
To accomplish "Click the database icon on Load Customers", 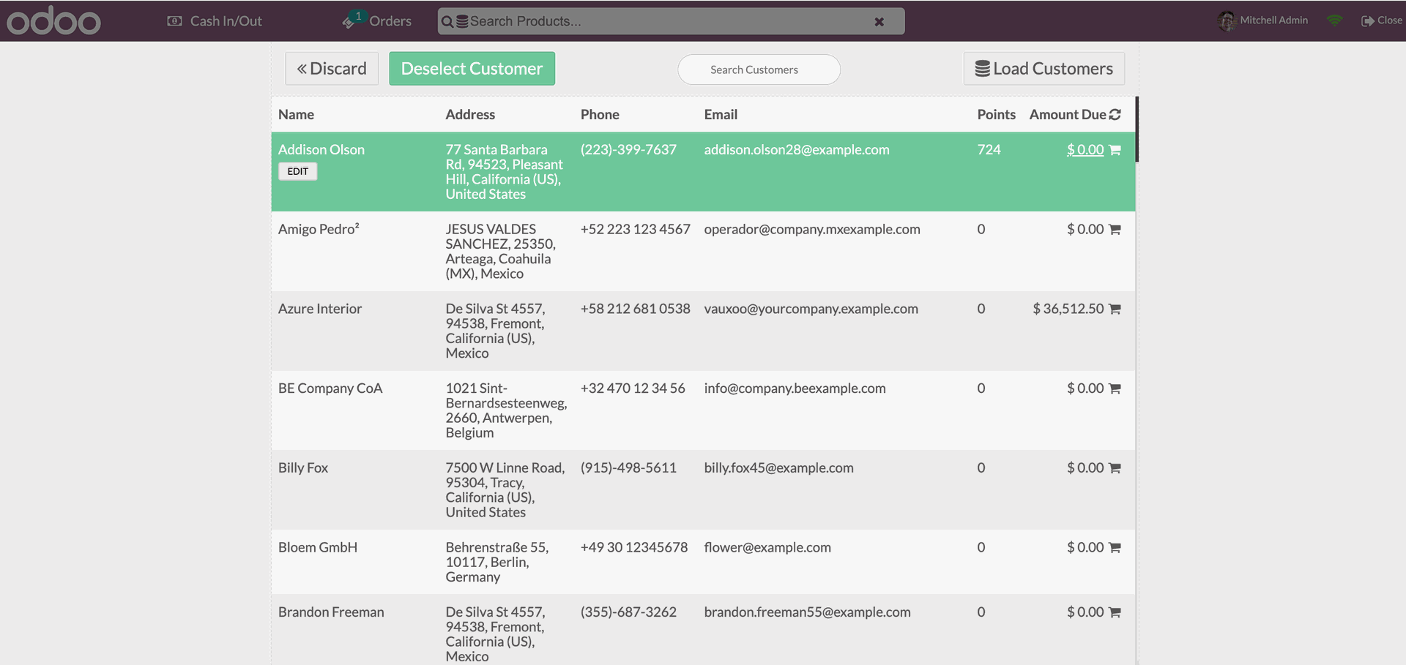I will [982, 67].
